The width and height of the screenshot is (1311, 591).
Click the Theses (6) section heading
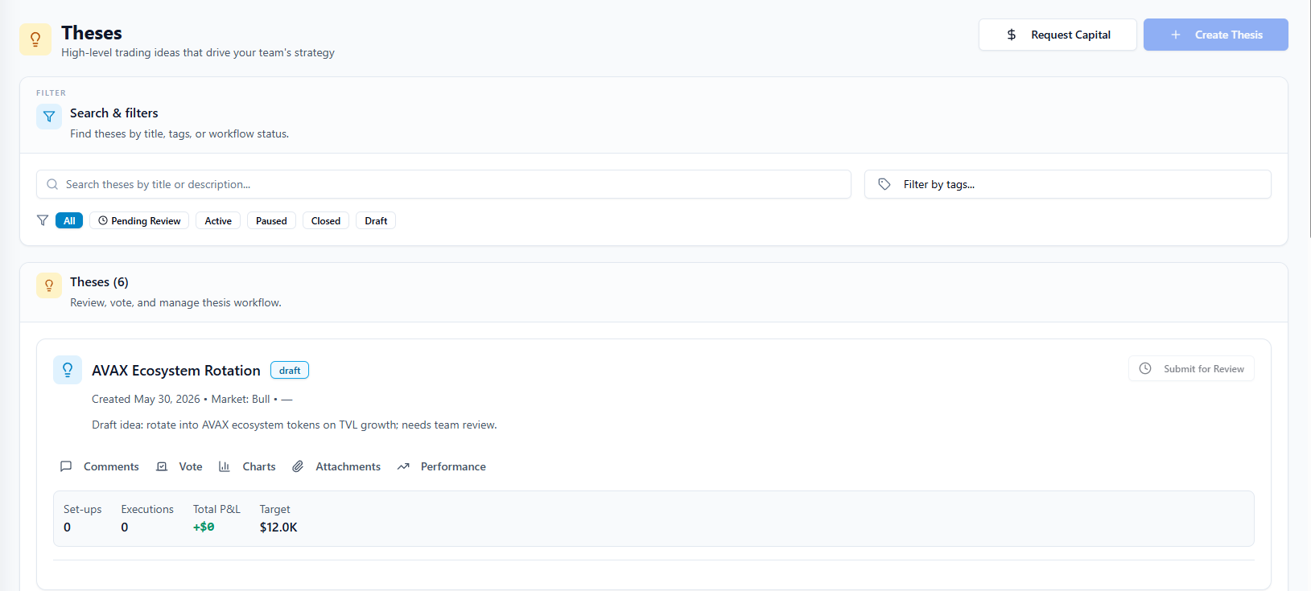point(99,282)
